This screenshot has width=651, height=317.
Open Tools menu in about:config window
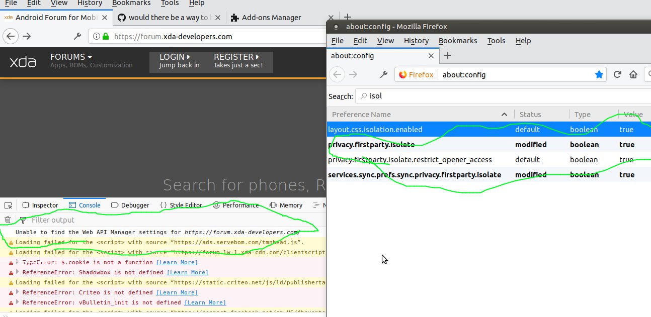point(496,41)
